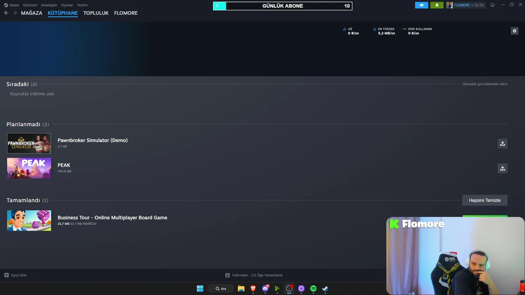This screenshot has width=525, height=295.
Task: Click the DİSK KULLANIMI 0 B/sn stat
Action: pyautogui.click(x=418, y=31)
